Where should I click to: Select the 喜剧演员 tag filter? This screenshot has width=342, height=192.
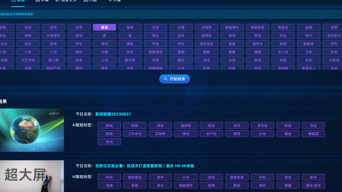(156, 52)
